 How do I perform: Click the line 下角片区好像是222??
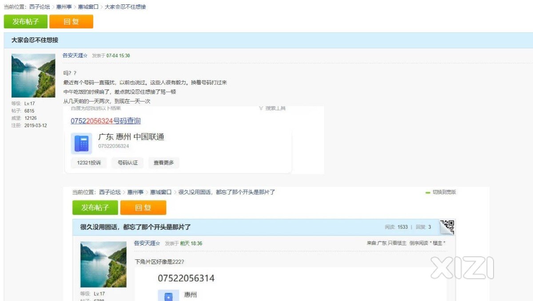point(159,262)
